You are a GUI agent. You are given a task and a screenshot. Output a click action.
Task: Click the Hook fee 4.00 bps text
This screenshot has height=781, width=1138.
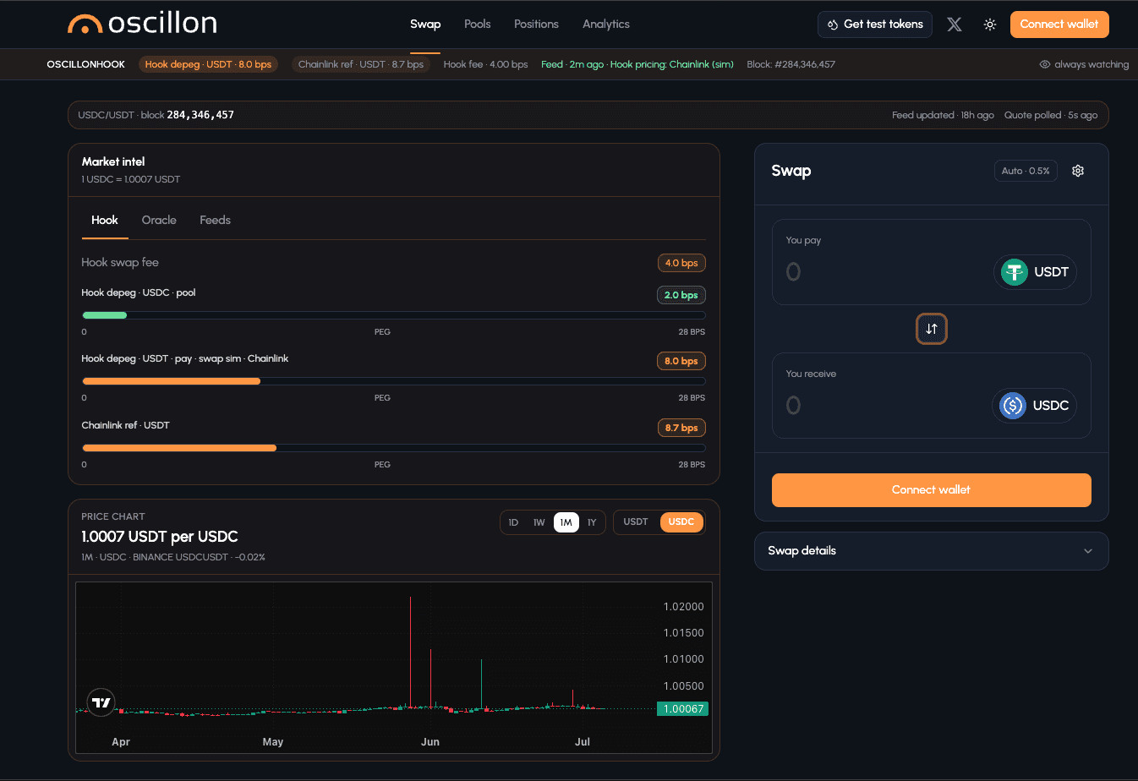[485, 64]
